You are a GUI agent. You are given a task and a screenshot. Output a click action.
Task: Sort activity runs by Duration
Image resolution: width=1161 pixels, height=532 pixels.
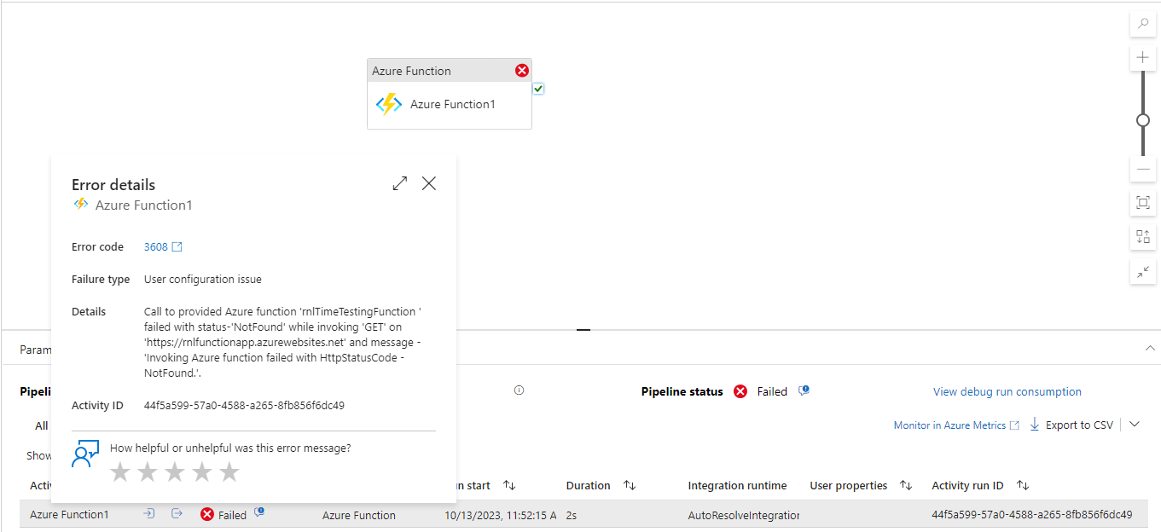[x=629, y=485]
